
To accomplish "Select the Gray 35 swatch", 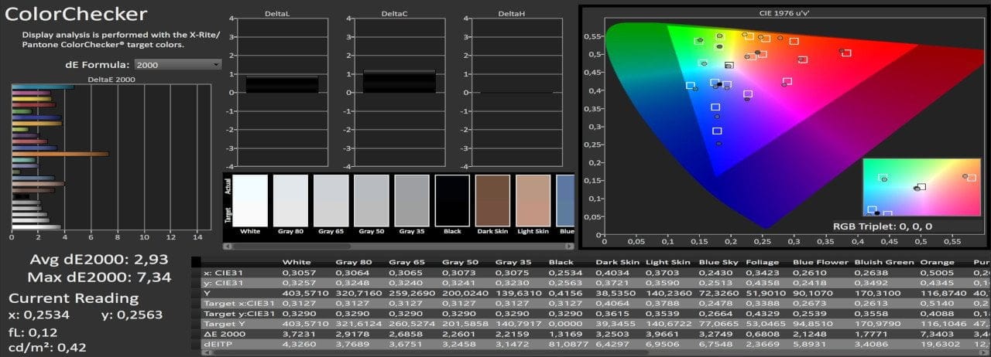I will click(x=411, y=200).
